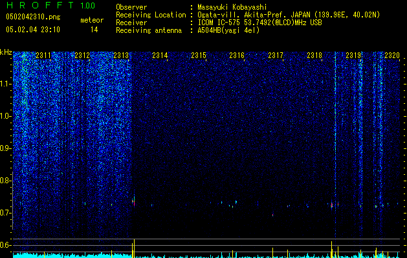Click the Receiver ICOM IC-575 text
This screenshot has width=407, height=258.
click(x=259, y=23)
